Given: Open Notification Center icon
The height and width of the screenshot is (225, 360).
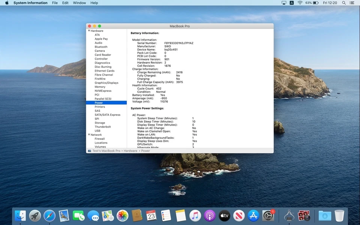Looking at the screenshot, I should tap(352, 3).
